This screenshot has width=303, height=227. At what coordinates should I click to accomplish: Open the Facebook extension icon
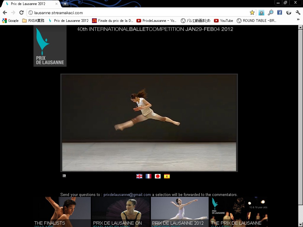coord(280,13)
